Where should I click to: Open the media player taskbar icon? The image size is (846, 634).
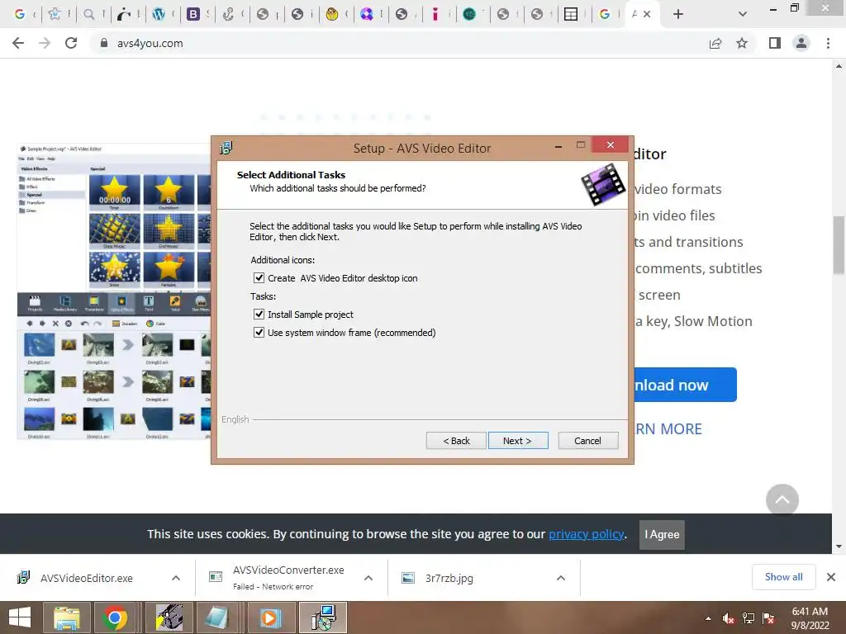click(270, 617)
